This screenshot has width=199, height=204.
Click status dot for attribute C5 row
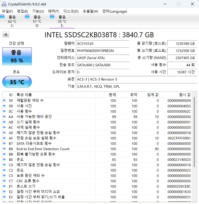click(4, 176)
